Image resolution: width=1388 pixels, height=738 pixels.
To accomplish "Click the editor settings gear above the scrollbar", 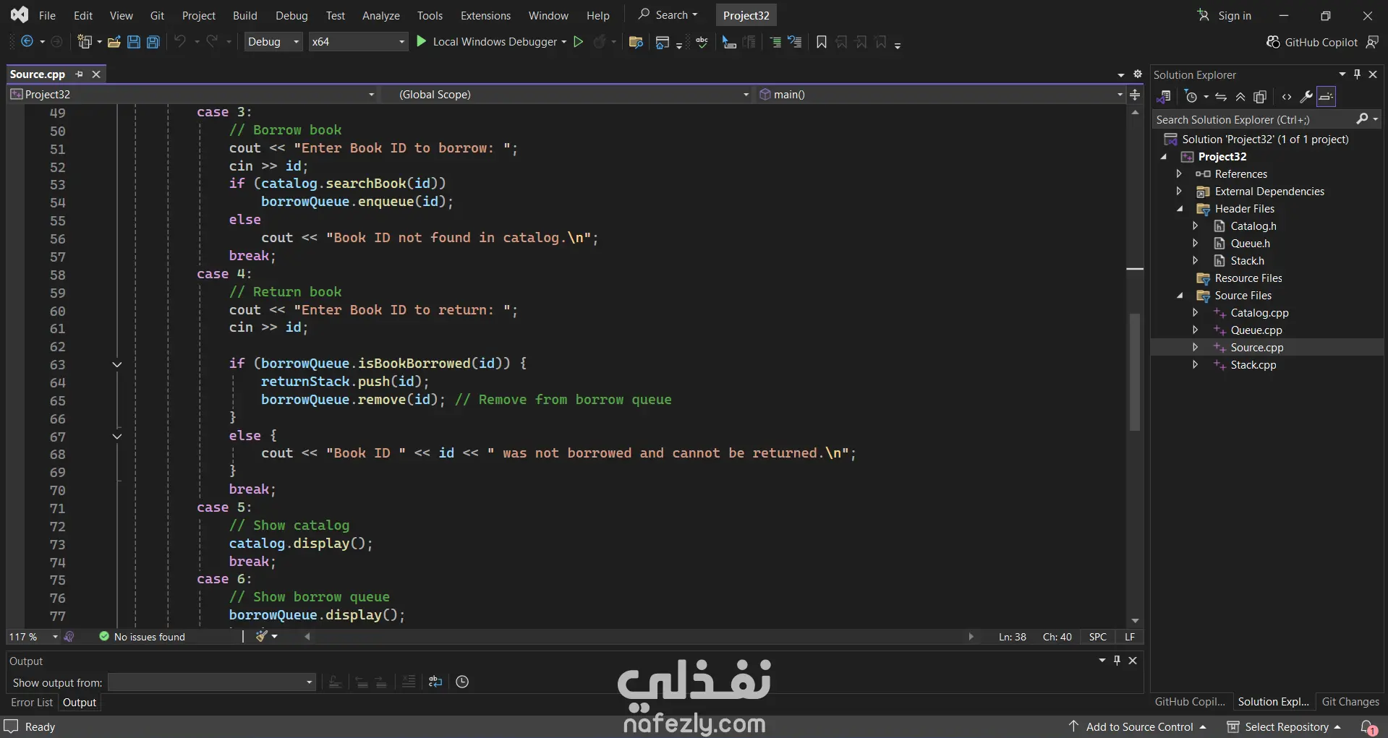I will pyautogui.click(x=1138, y=74).
